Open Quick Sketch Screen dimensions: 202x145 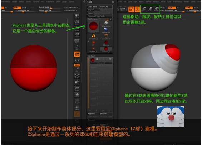(x=122, y=9)
